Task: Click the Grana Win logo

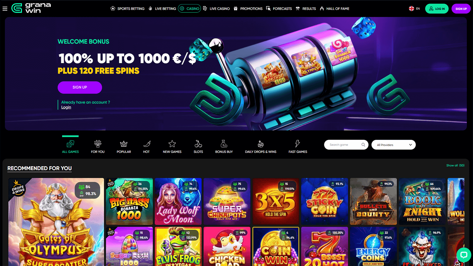Action: (31, 8)
